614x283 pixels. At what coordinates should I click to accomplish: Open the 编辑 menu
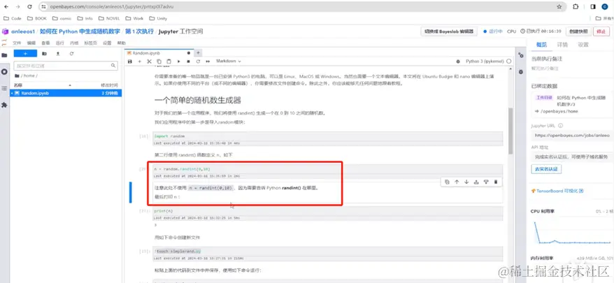point(31,43)
